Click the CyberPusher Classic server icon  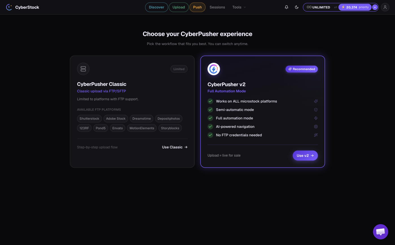point(83,69)
